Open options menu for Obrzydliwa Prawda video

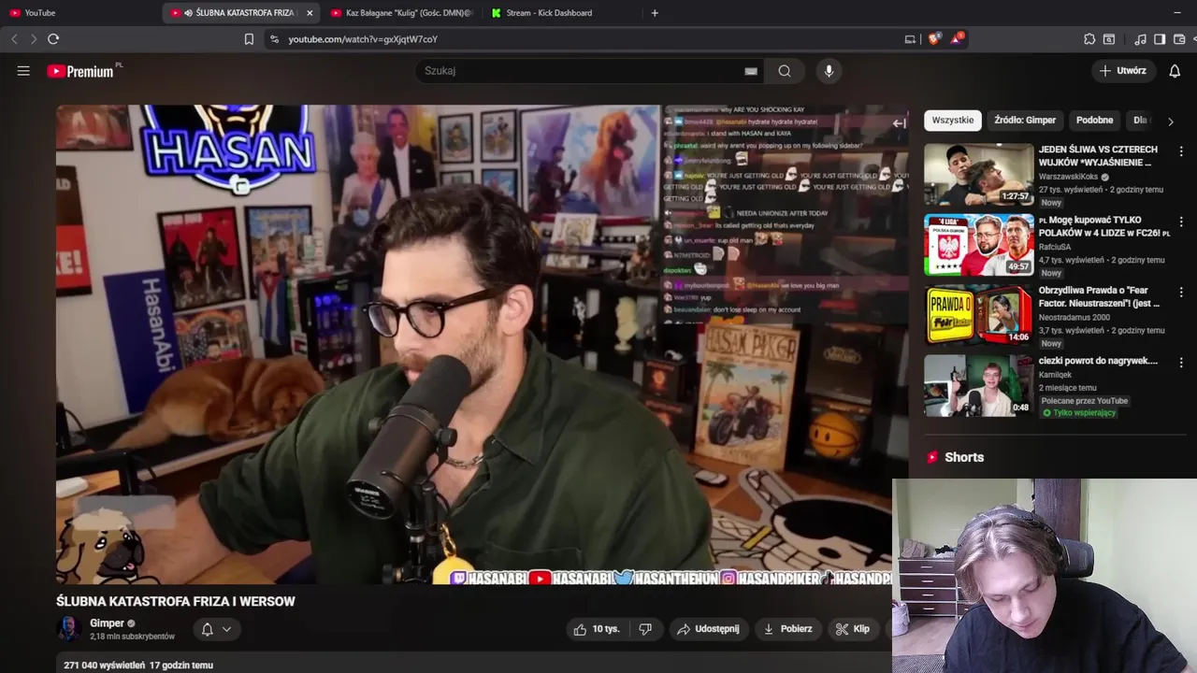[1181, 293]
